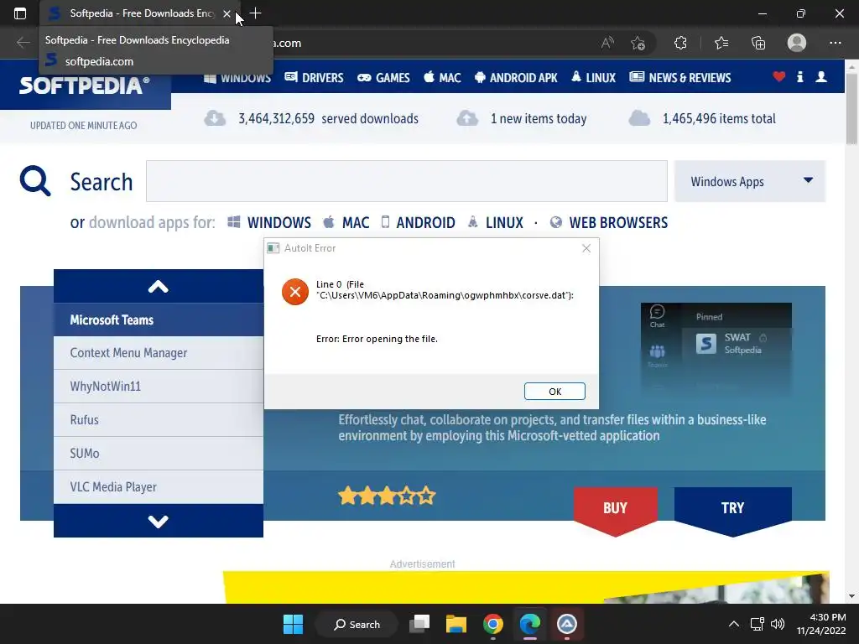Click the Microsoft Teams preview thumbnail
The width and height of the screenshot is (859, 644).
point(716,348)
